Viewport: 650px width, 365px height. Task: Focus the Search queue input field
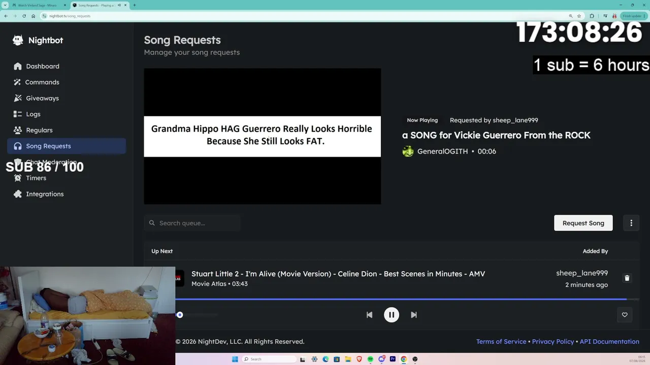click(192, 223)
